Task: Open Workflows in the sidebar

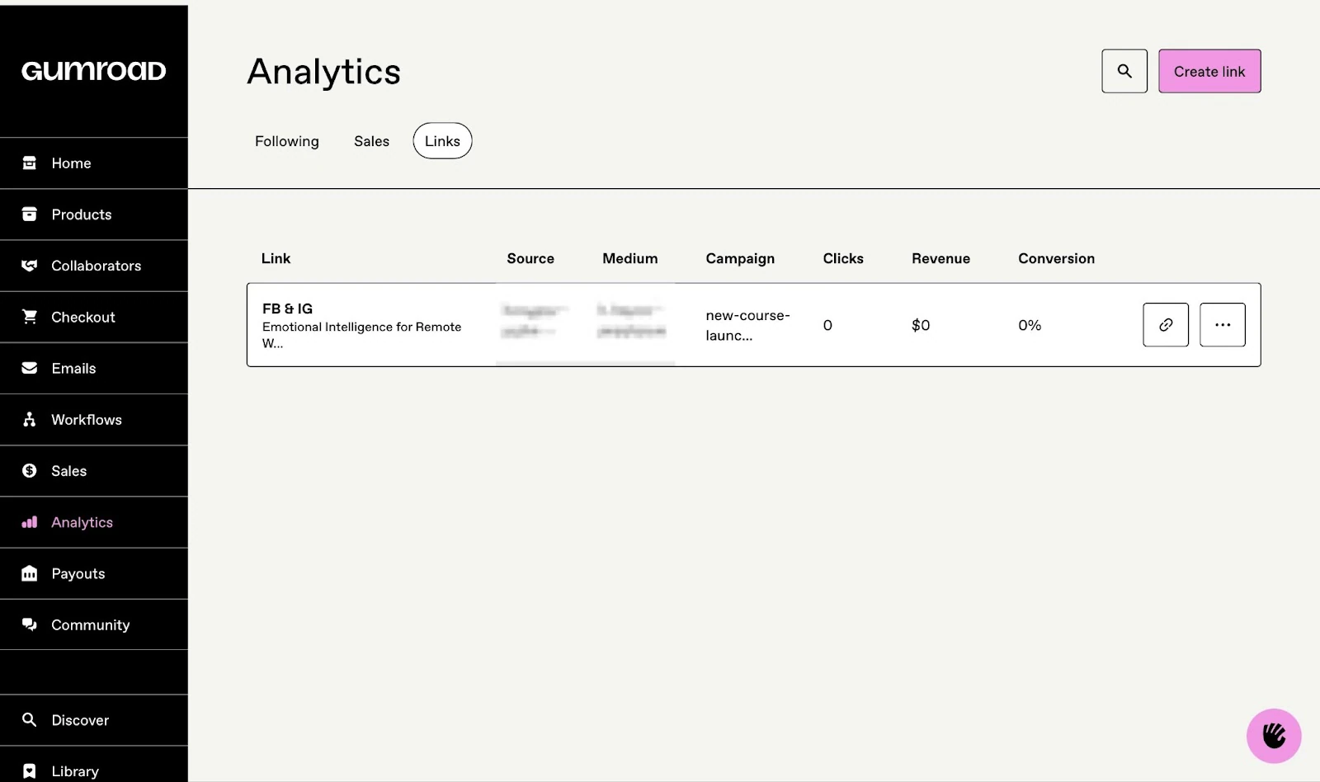Action: click(x=94, y=420)
